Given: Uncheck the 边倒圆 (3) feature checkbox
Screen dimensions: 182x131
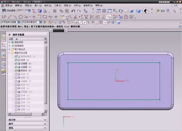Looking at the screenshot, I should [16, 67].
